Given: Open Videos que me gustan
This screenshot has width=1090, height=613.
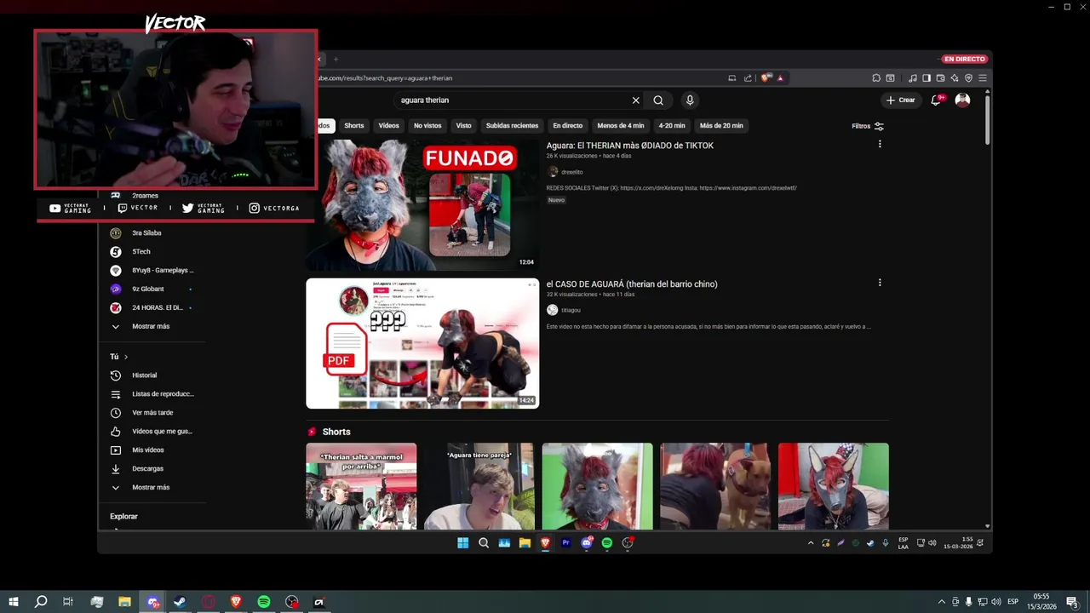Looking at the screenshot, I should pos(152,432).
